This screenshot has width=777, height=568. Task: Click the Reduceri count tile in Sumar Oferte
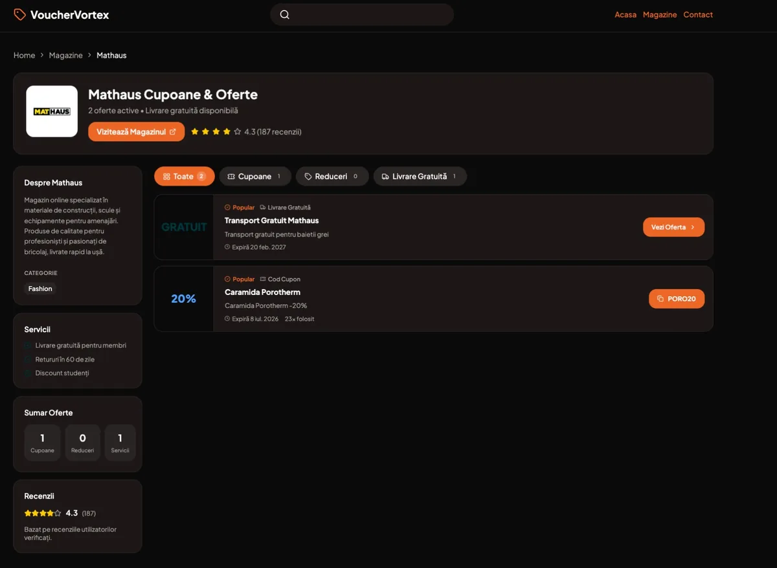[83, 442]
